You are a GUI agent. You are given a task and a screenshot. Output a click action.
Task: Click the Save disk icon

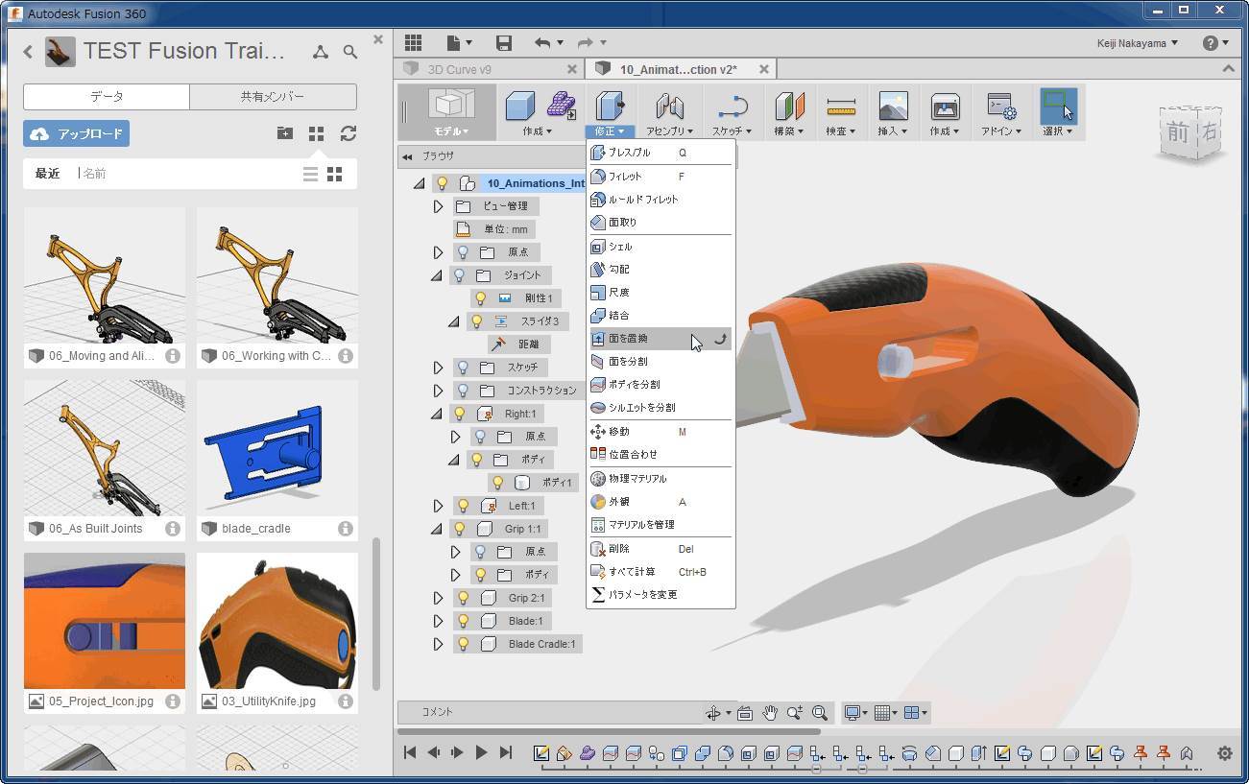pos(503,43)
